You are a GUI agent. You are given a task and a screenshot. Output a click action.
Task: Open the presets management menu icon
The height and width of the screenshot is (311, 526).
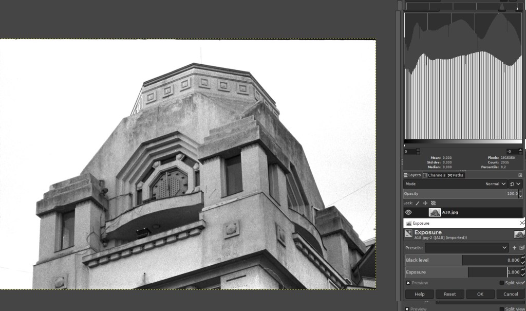point(522,248)
